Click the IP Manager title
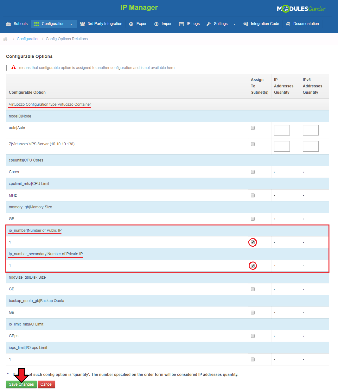The width and height of the screenshot is (338, 392). tap(139, 8)
